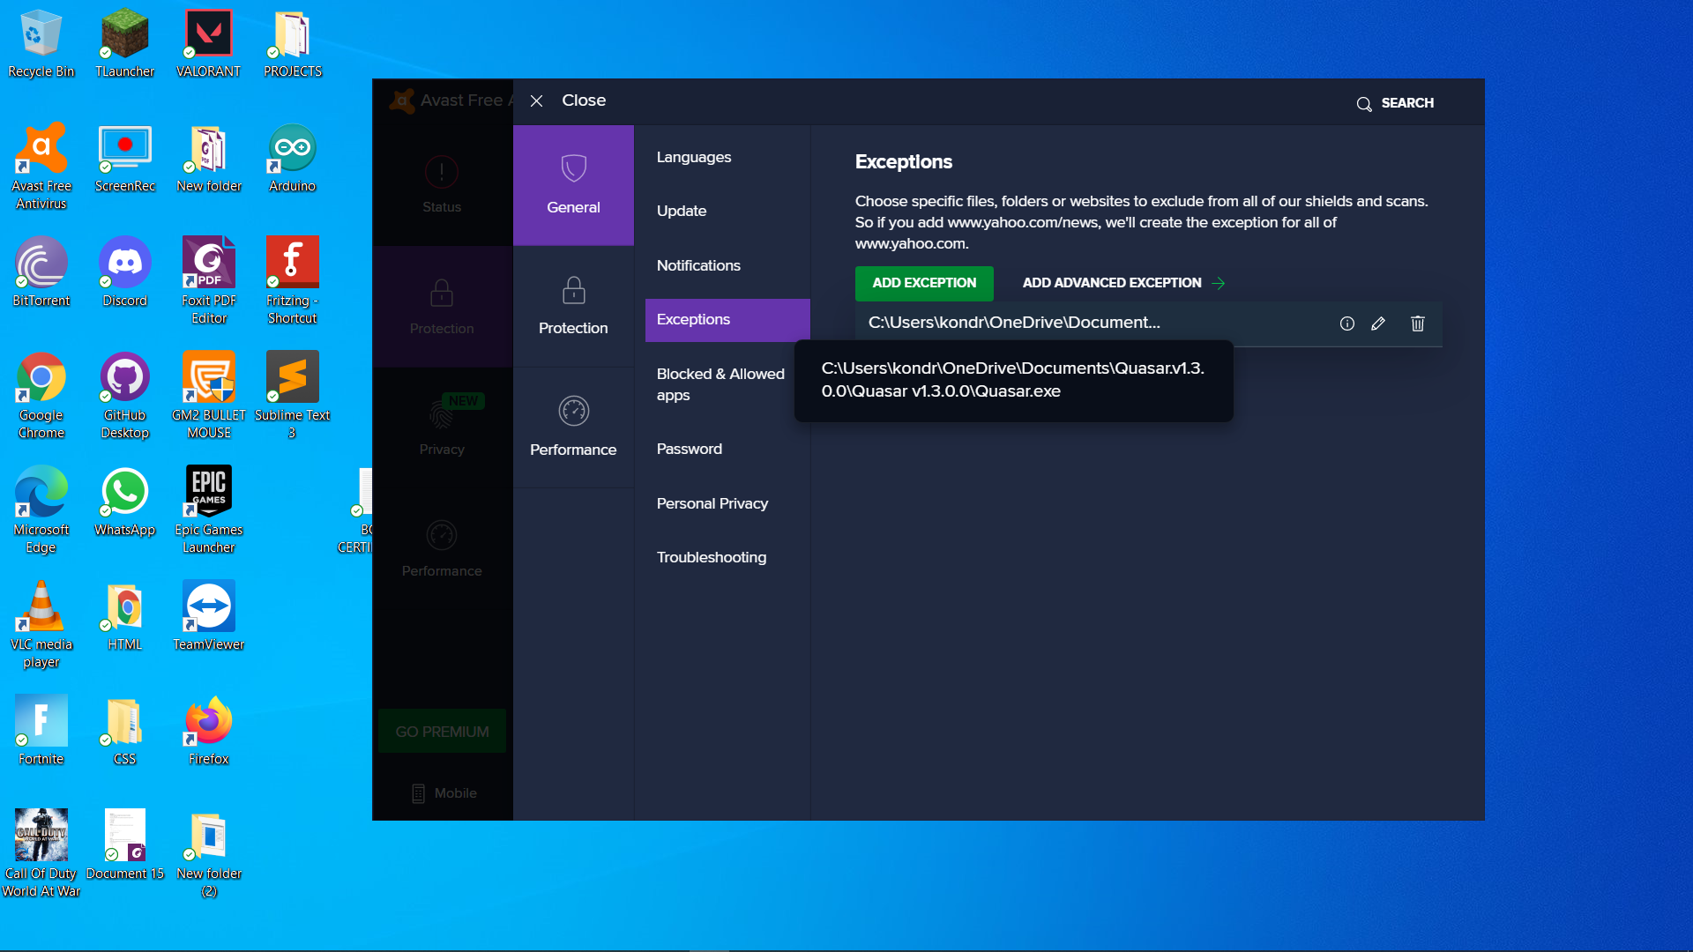
Task: Go to Update settings
Action: coord(681,211)
